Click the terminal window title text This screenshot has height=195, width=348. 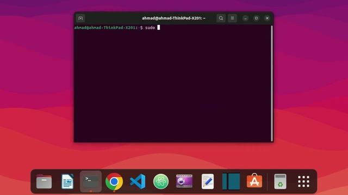tap(173, 18)
